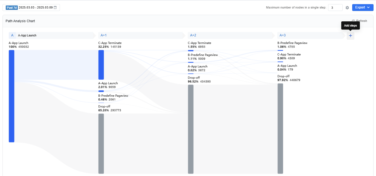Click the plus icon to add steps
The image size is (376, 176).
coord(350,36)
